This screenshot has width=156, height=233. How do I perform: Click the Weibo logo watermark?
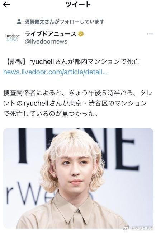[x=127, y=228]
